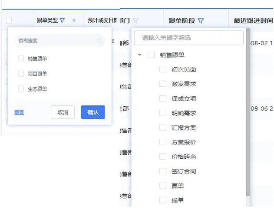Toggle the select-all checkbox in table header

coord(9,20)
